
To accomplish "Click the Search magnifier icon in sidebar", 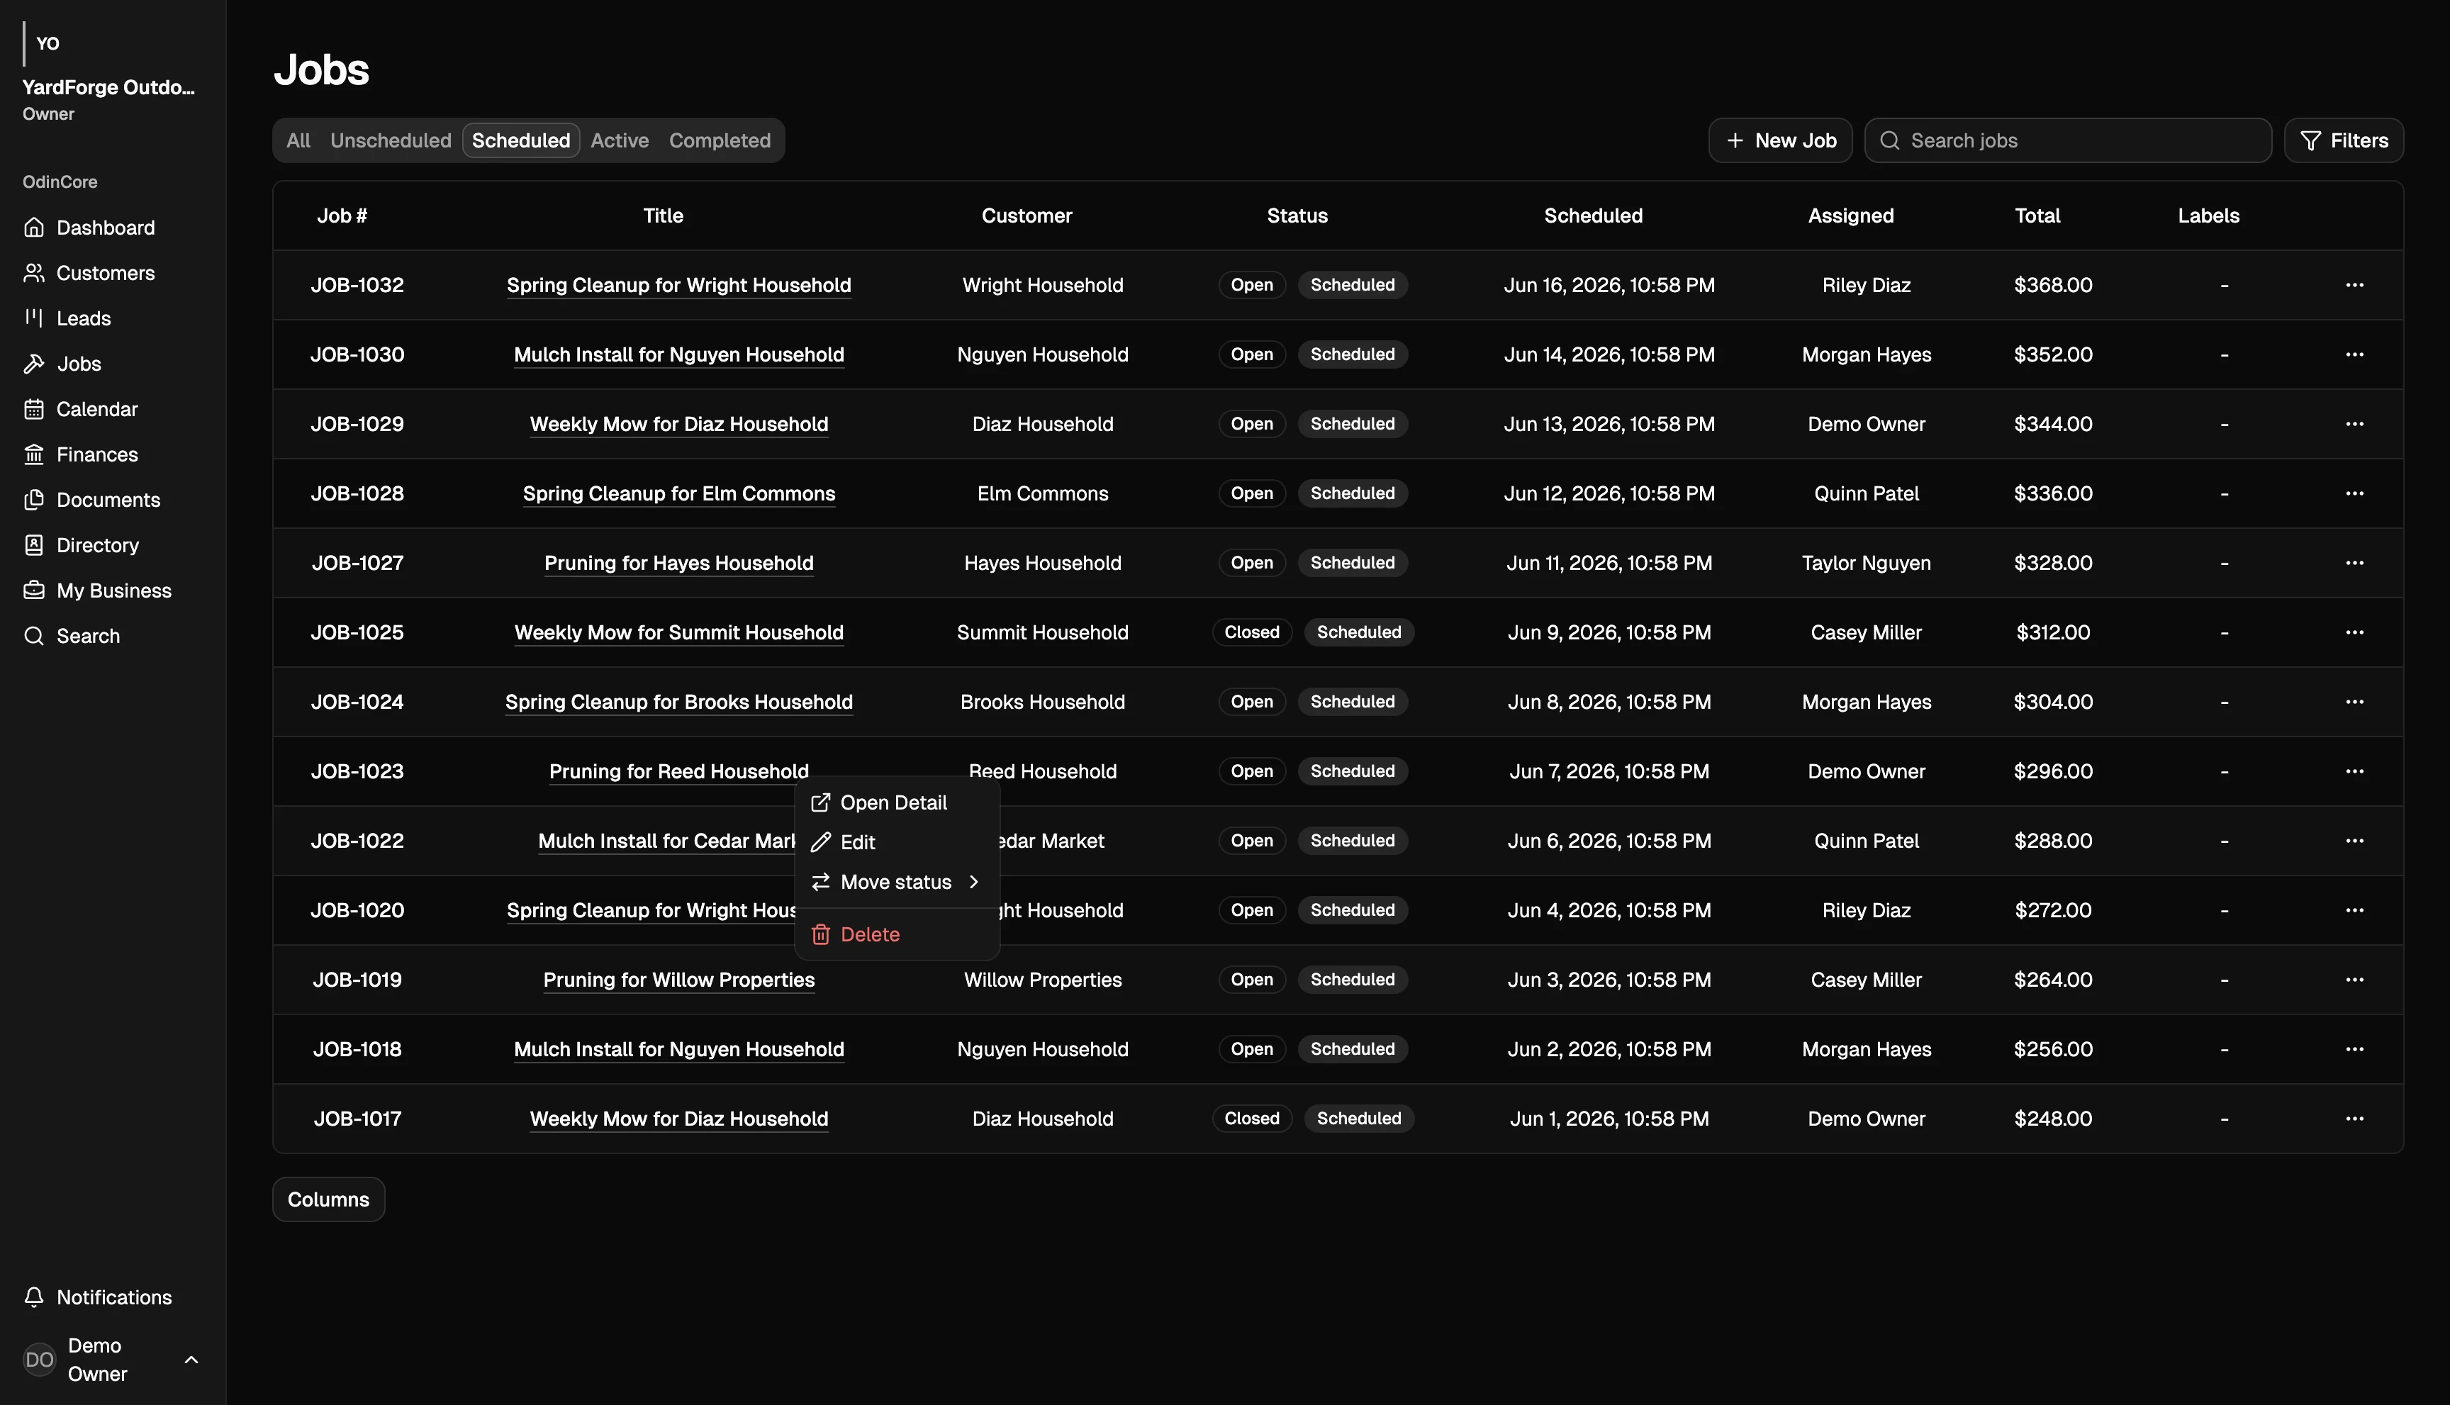I will (34, 636).
